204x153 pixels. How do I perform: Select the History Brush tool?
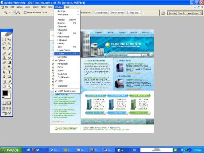click(9, 58)
